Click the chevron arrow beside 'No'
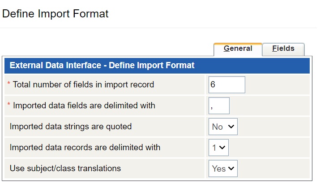Image resolution: width=320 pixels, height=185 pixels. point(231,127)
